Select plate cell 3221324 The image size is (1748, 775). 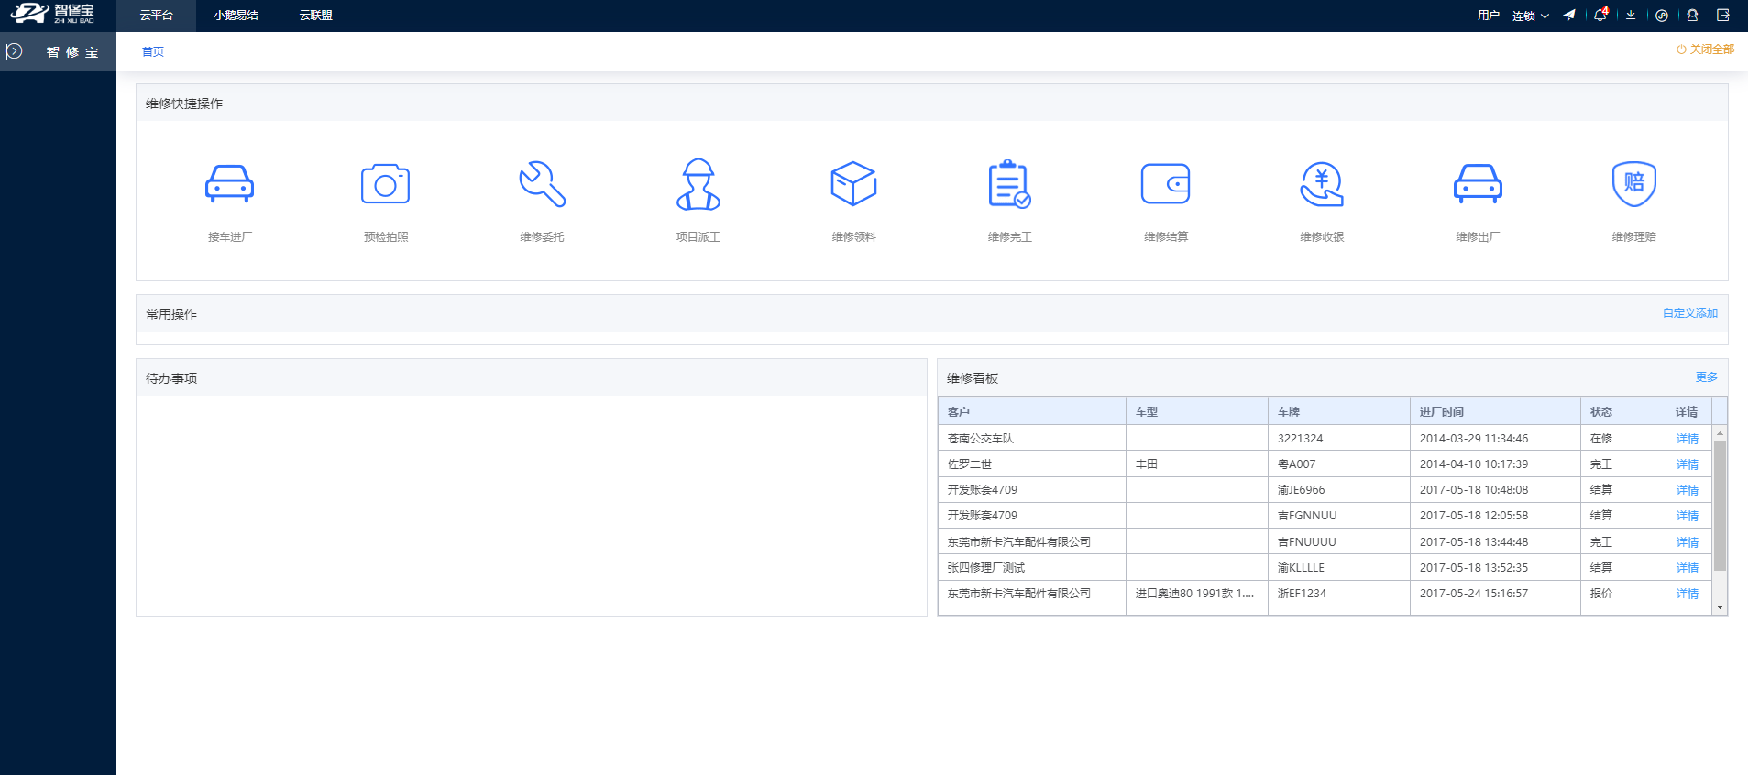pos(1339,439)
